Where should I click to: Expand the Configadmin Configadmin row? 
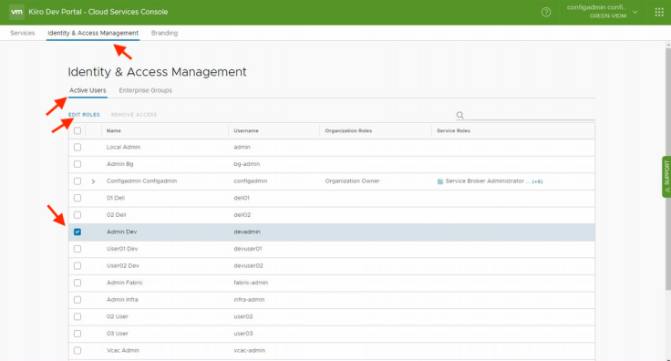pos(93,181)
